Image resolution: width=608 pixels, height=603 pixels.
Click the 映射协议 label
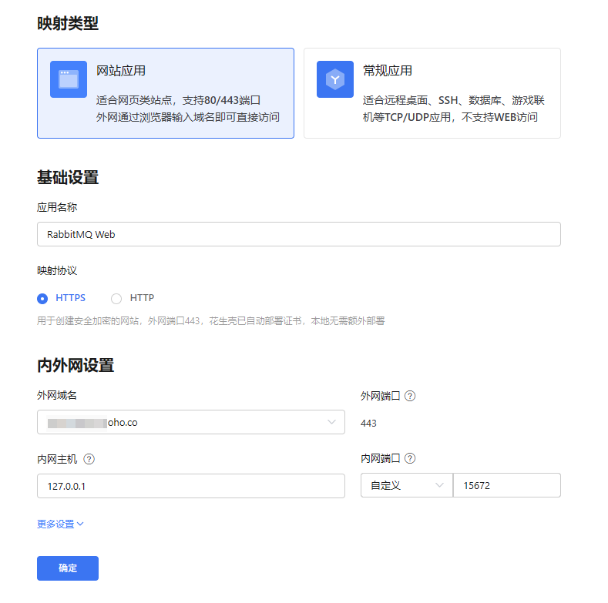pos(57,270)
